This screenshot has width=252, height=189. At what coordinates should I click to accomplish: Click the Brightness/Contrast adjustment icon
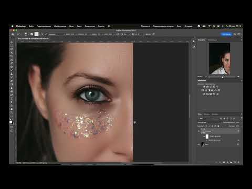204,87
